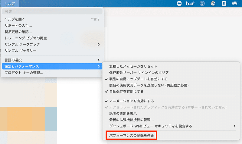The image size is (242, 144).
Task: Select 説明の診断を表示
Action: (171, 114)
